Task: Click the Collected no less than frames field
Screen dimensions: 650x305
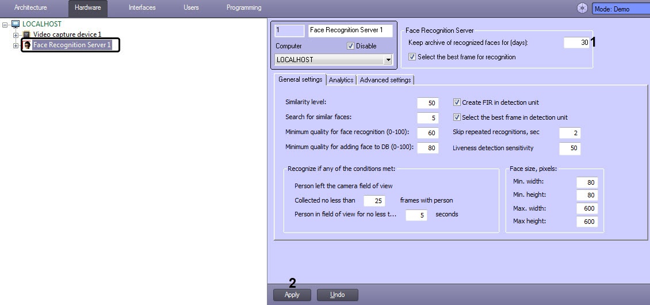Action: 374,201
